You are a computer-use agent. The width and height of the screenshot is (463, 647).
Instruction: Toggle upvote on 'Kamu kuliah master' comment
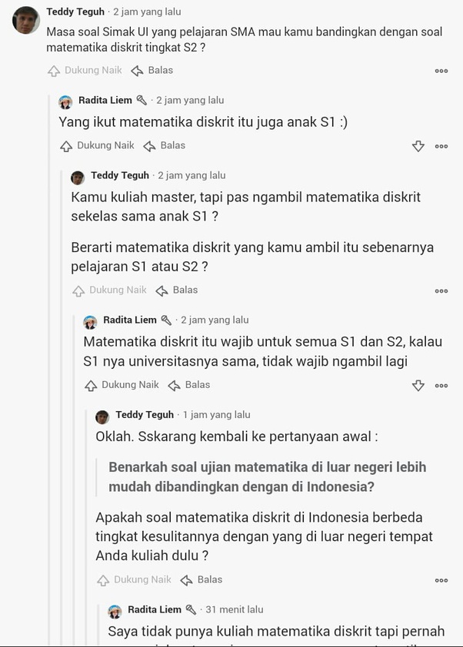78,290
